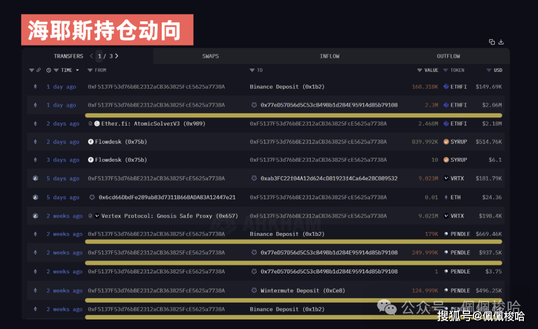The image size is (538, 329).
Task: Click the copy icon above the table
Action: coord(492,42)
